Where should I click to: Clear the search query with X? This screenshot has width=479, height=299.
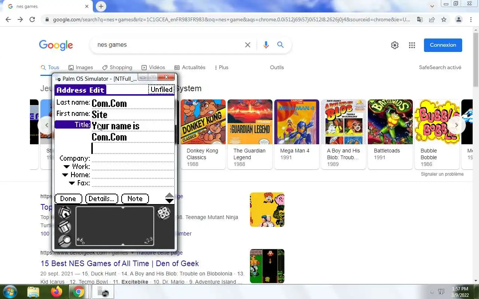tap(247, 45)
